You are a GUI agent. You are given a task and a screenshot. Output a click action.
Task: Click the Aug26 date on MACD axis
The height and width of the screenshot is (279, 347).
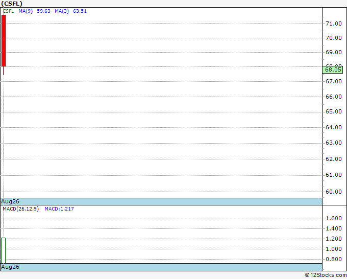[10, 267]
